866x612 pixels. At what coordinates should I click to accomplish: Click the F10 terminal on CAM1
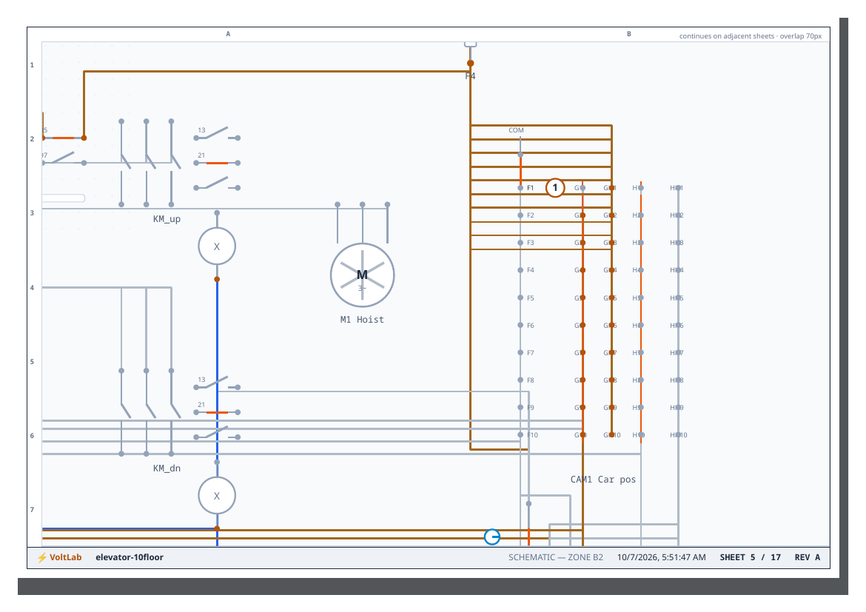pos(520,434)
